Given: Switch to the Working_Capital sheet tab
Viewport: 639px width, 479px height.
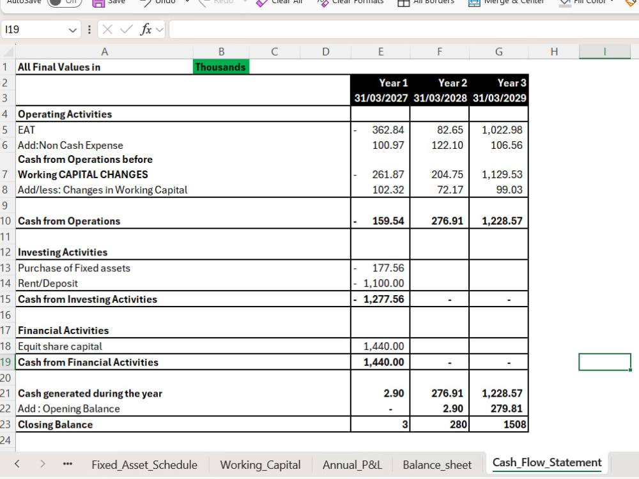Looking at the screenshot, I should 261,465.
